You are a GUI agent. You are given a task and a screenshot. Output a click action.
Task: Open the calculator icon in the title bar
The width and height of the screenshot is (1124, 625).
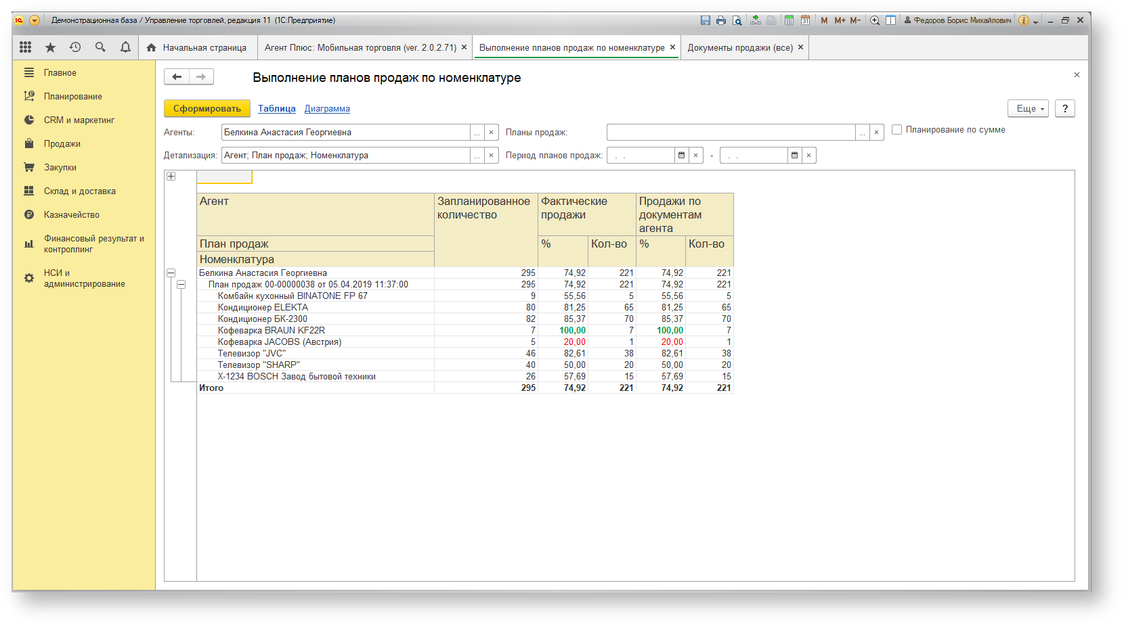[790, 20]
